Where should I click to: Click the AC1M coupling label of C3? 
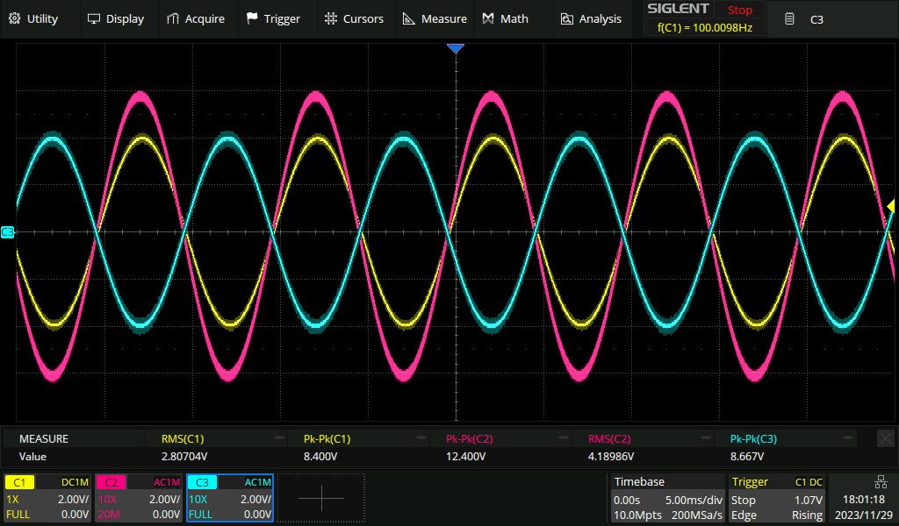coord(257,482)
